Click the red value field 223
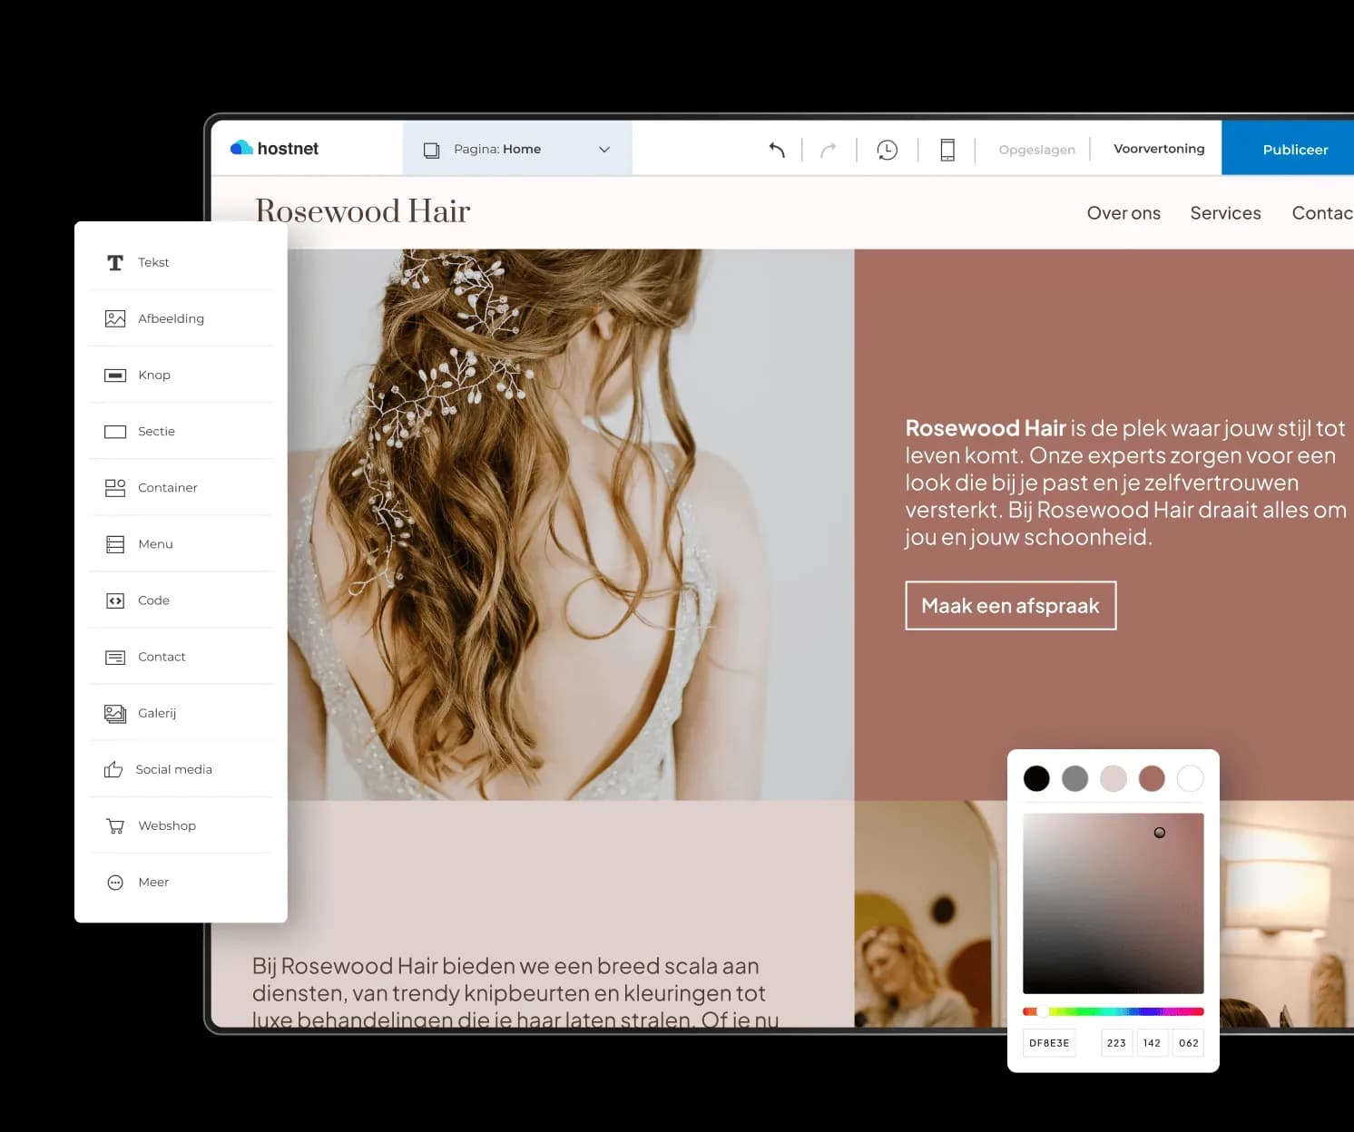The image size is (1354, 1132). [x=1116, y=1043]
